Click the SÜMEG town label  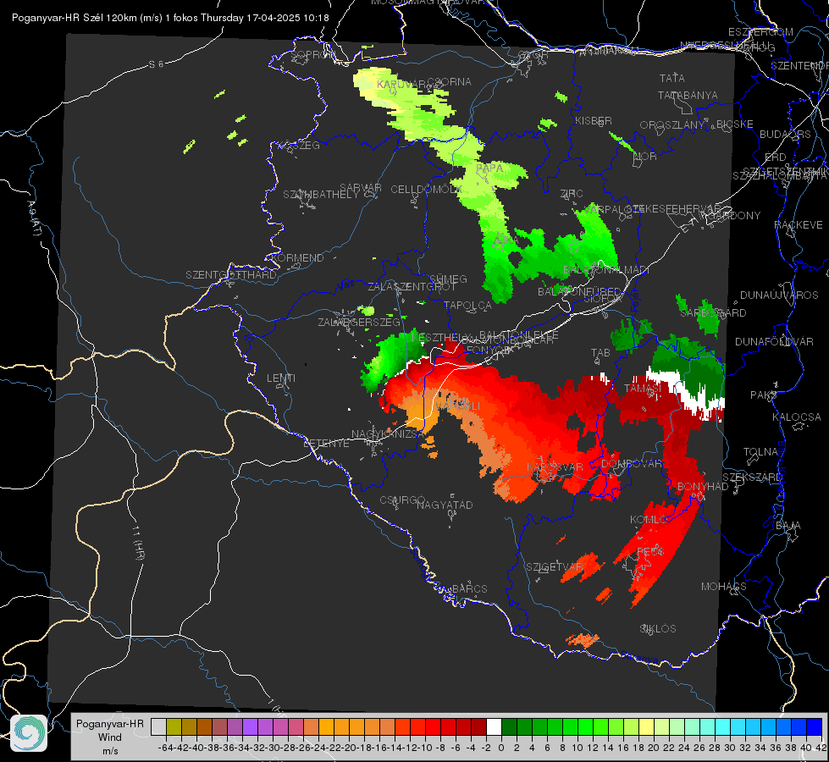coord(448,279)
